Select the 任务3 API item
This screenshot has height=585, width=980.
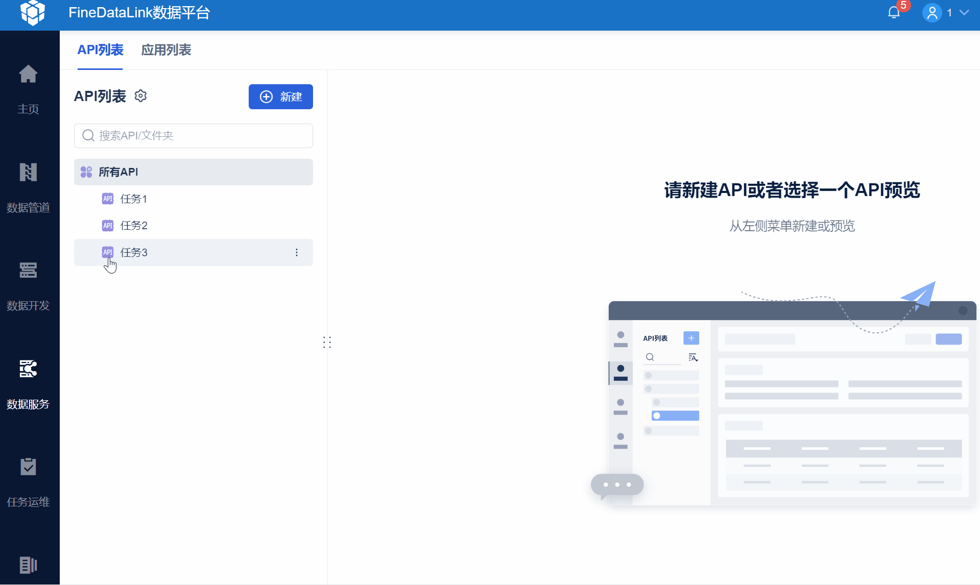click(194, 253)
